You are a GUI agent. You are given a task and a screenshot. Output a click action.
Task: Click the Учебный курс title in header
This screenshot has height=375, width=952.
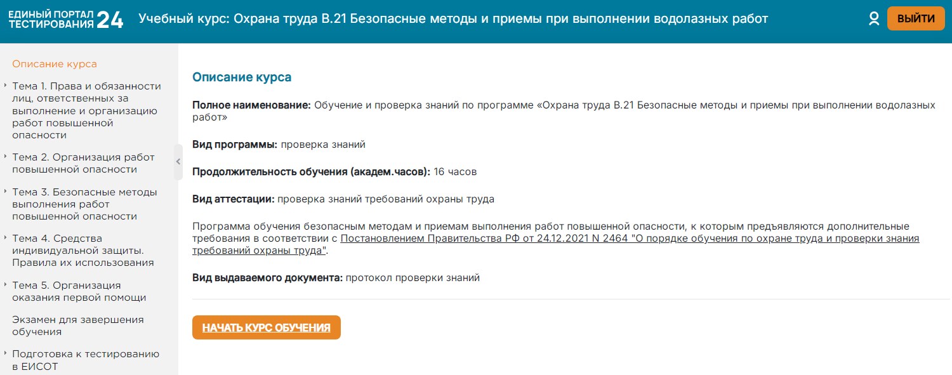click(x=453, y=19)
